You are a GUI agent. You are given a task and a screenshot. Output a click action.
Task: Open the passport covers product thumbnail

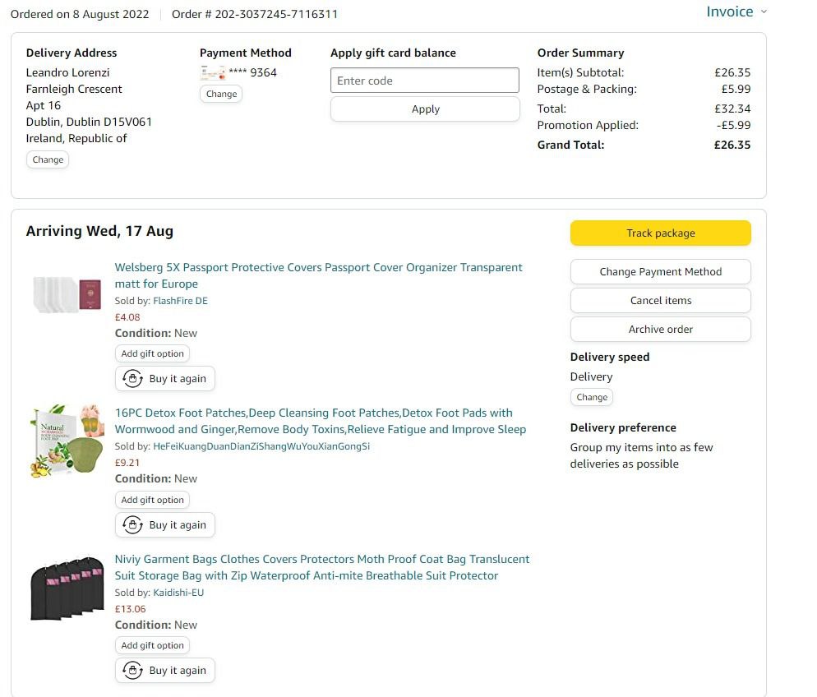[67, 294]
